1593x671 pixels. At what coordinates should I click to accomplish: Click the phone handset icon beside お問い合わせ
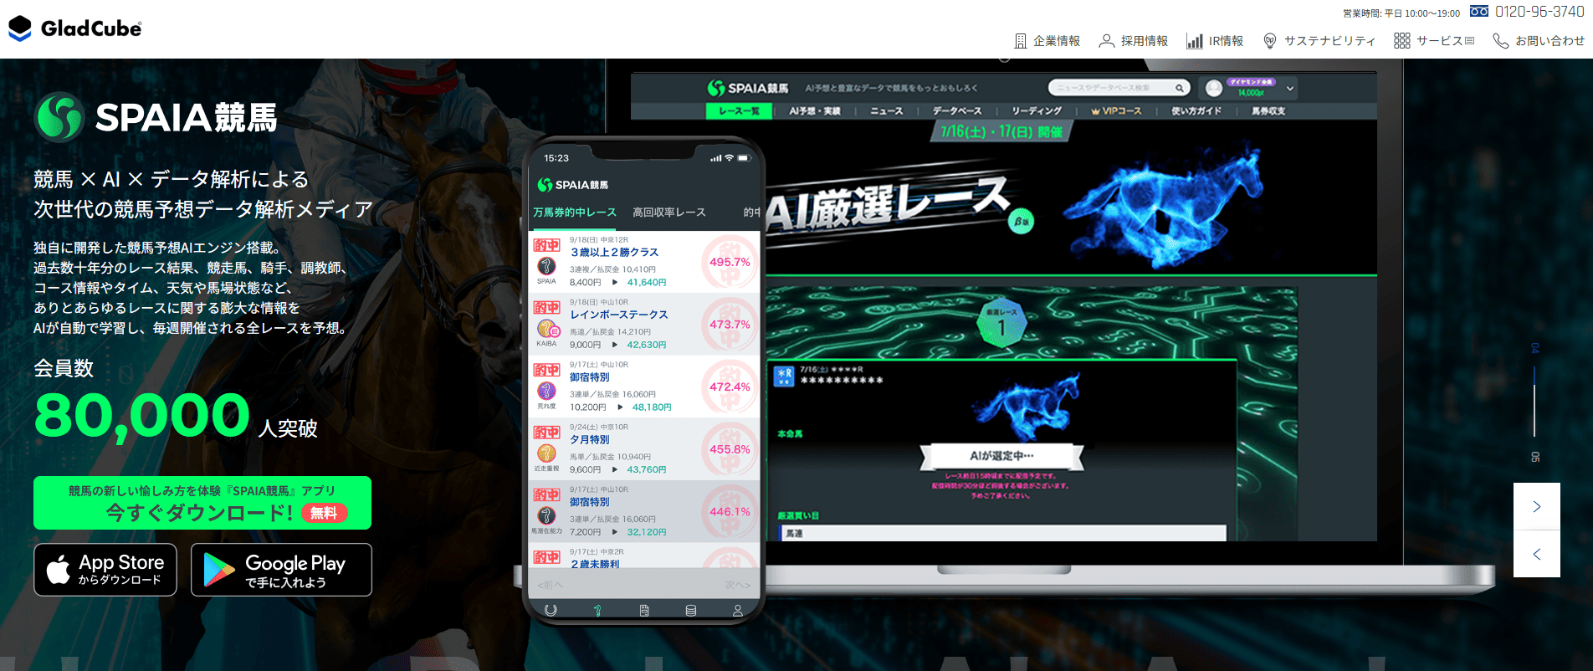[1500, 41]
